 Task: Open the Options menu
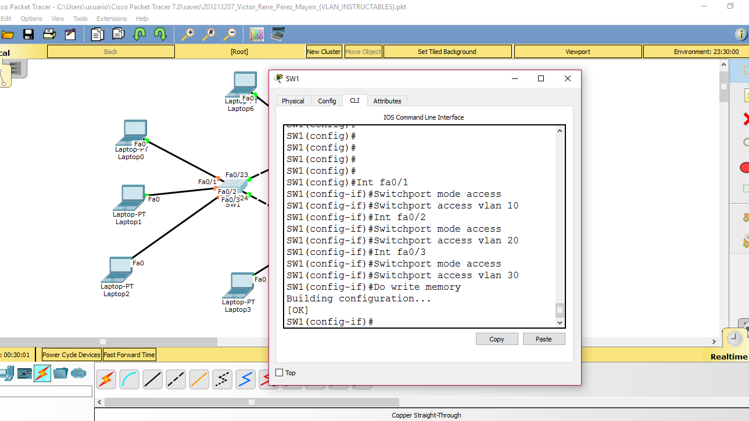pos(31,19)
